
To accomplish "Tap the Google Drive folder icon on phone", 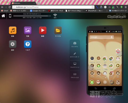I will pos(111,58).
